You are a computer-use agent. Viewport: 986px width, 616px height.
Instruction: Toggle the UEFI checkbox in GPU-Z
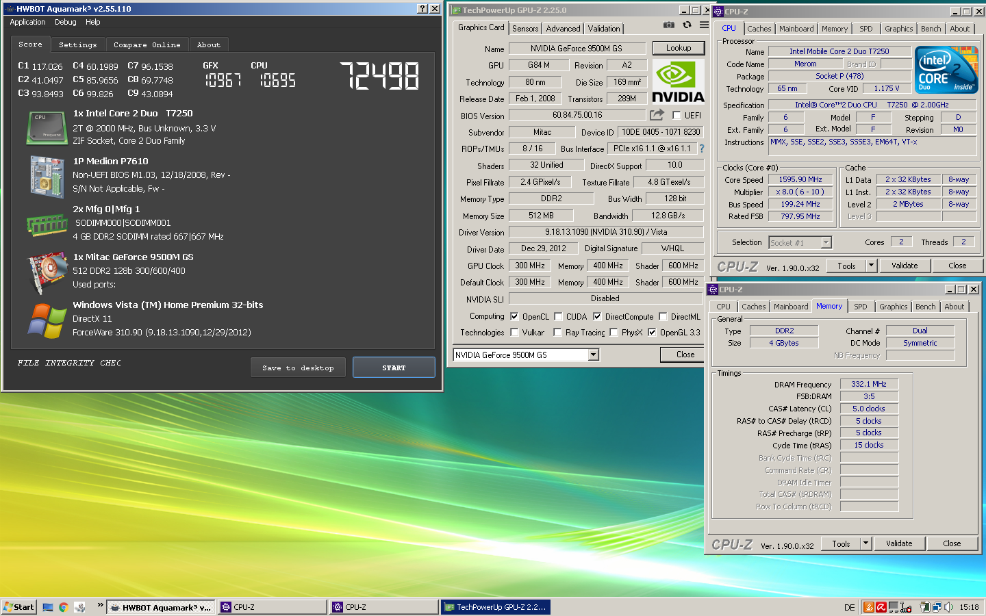pos(677,116)
